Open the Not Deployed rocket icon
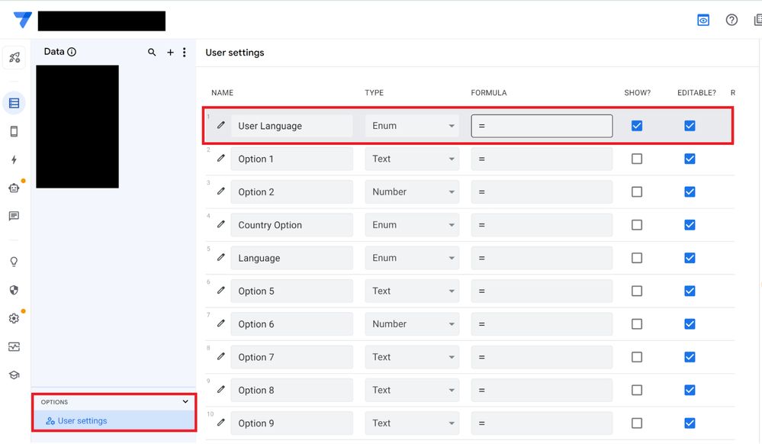 click(x=14, y=58)
